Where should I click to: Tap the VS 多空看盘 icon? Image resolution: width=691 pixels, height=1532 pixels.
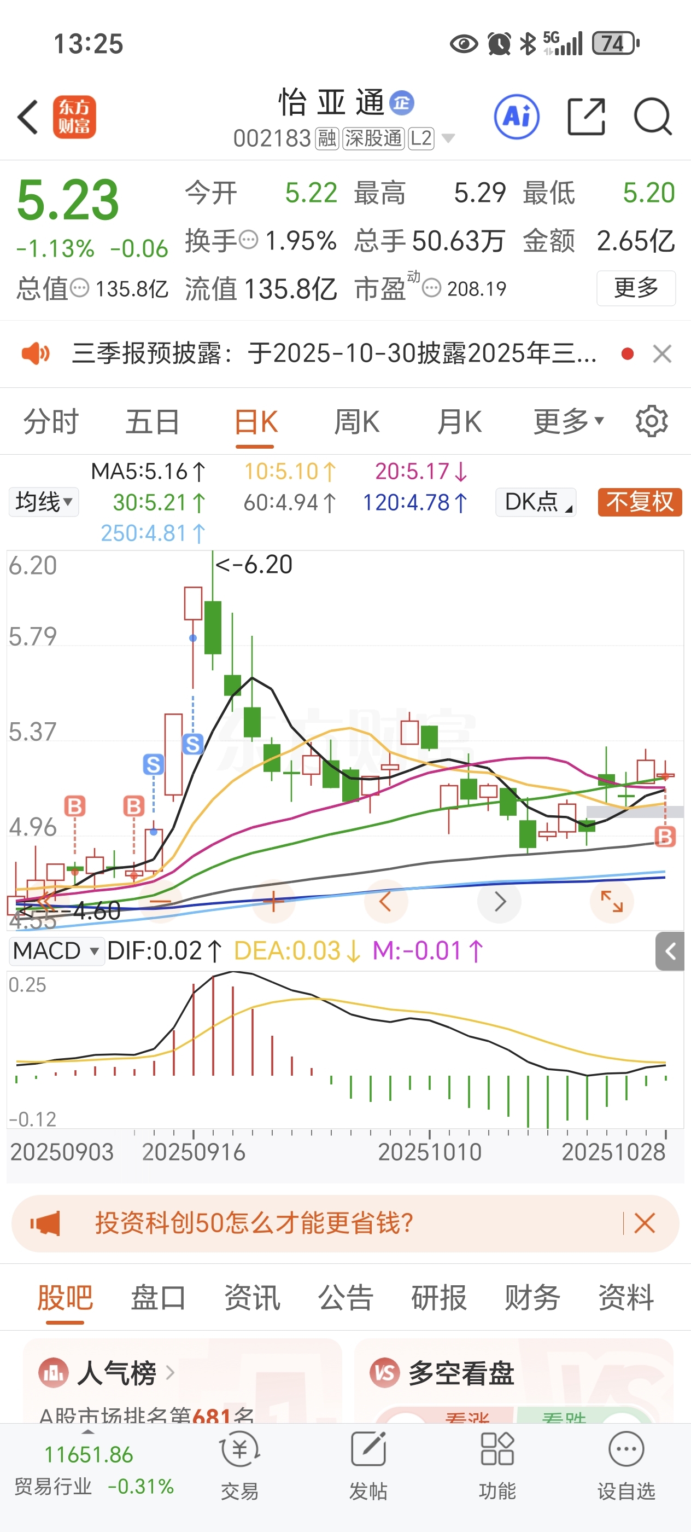pos(384,1373)
